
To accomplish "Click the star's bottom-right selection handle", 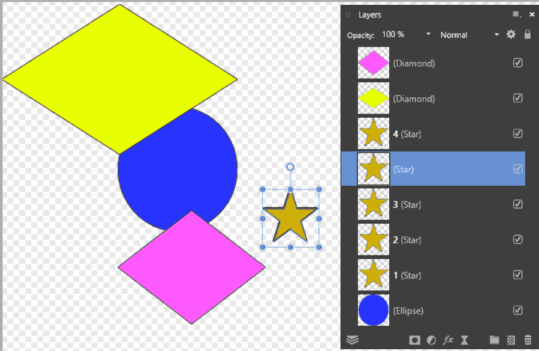I will coord(319,247).
